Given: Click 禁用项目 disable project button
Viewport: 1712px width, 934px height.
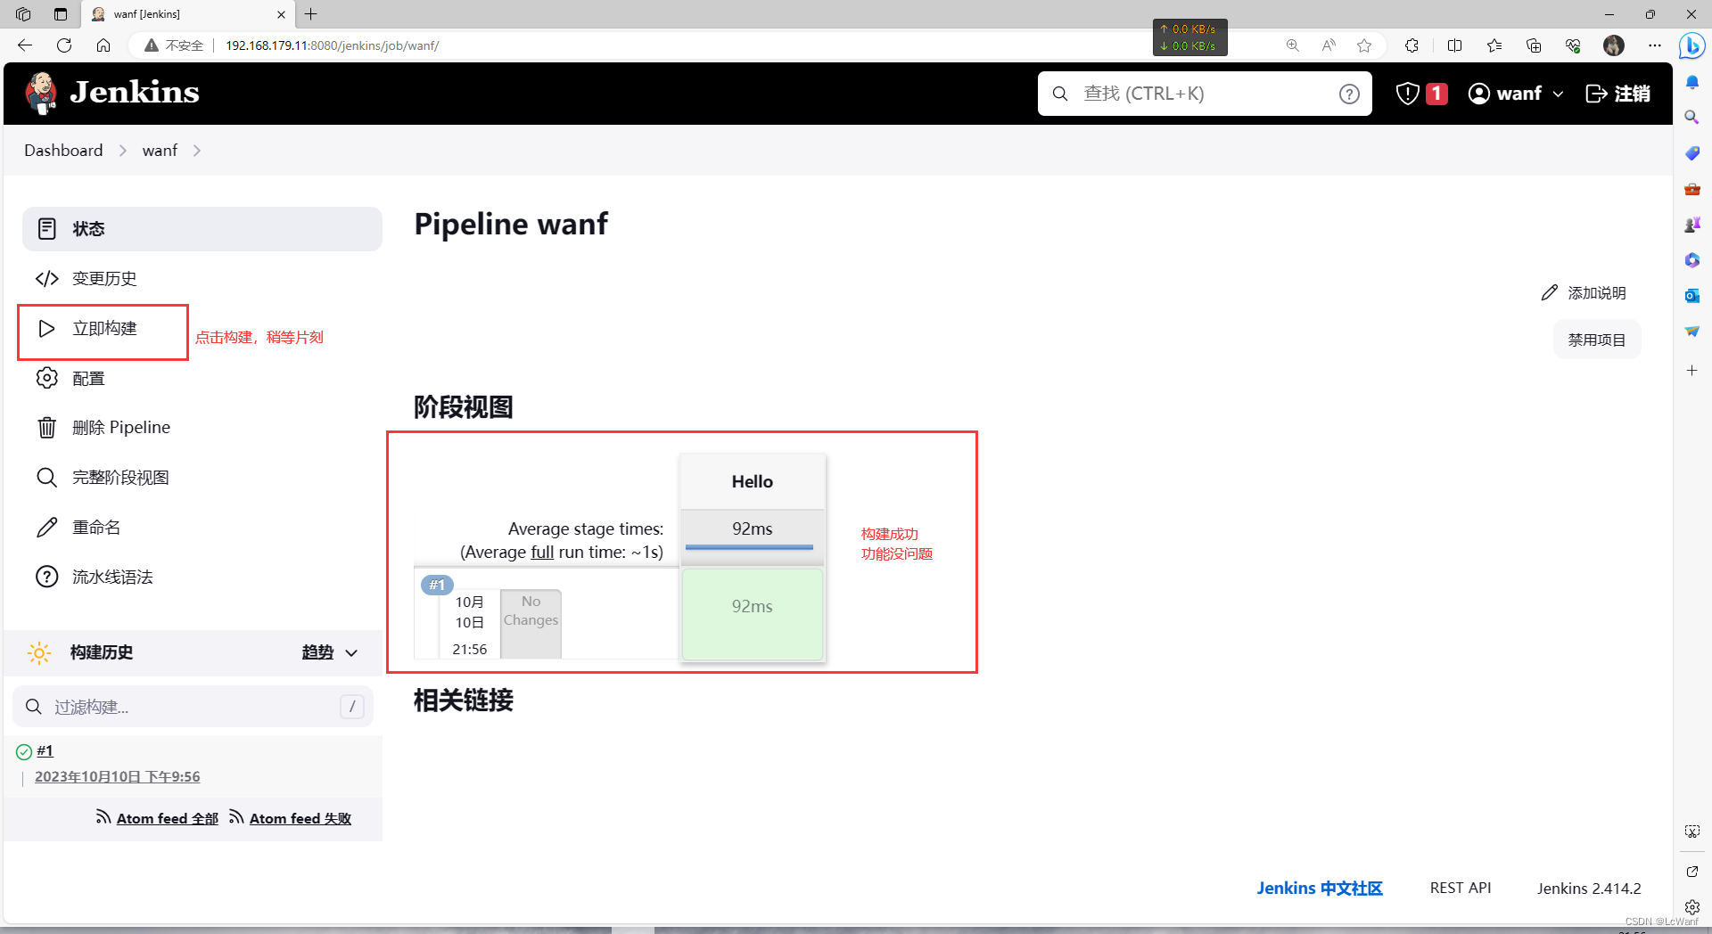Looking at the screenshot, I should pos(1597,340).
